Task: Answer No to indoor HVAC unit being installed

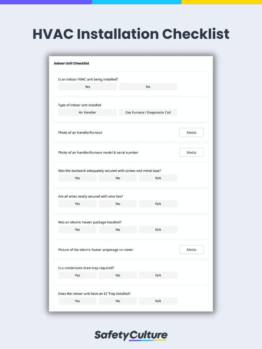Action: coord(148,86)
